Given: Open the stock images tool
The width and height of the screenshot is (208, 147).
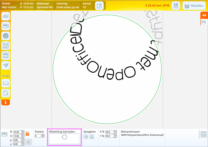Looking at the screenshot, I should 6,56.
